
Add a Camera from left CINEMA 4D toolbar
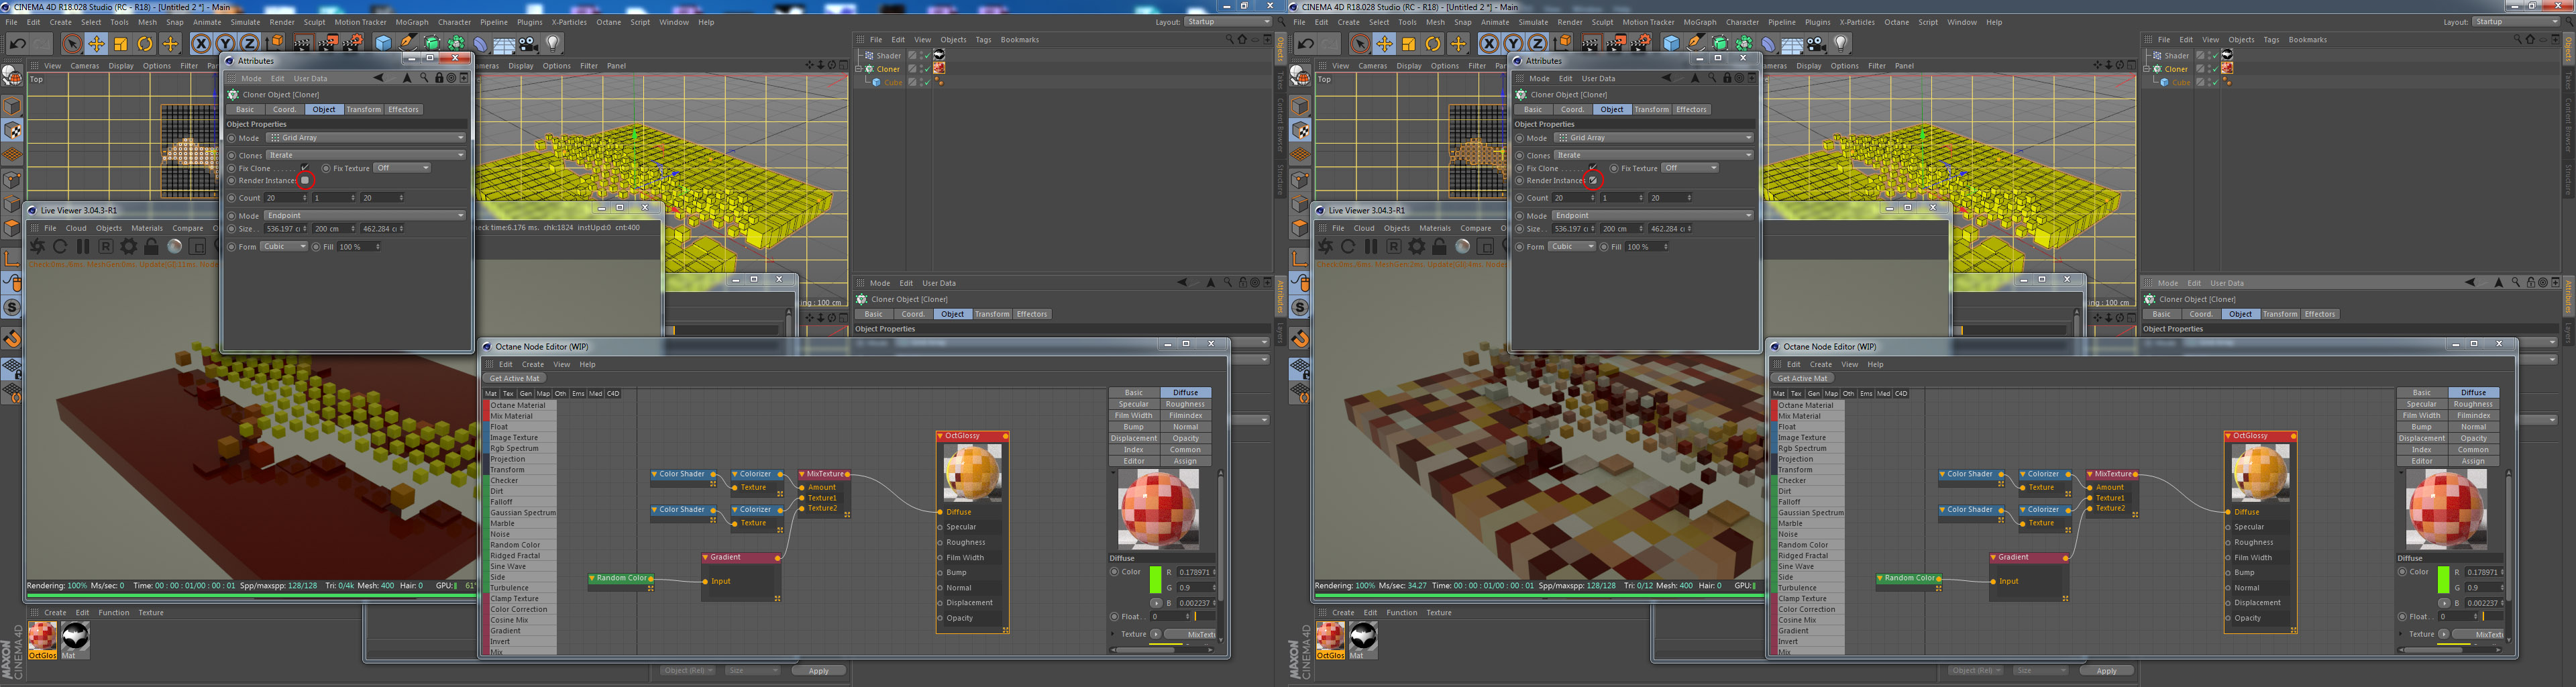pos(528,43)
